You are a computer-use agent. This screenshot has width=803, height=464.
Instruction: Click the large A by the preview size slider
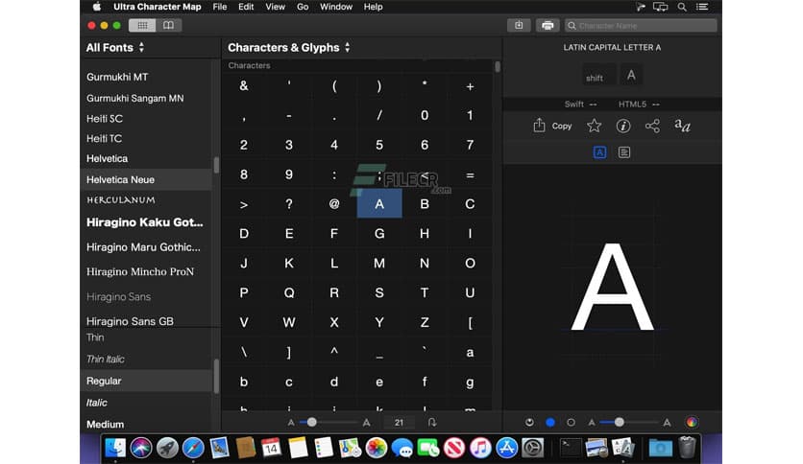[667, 423]
